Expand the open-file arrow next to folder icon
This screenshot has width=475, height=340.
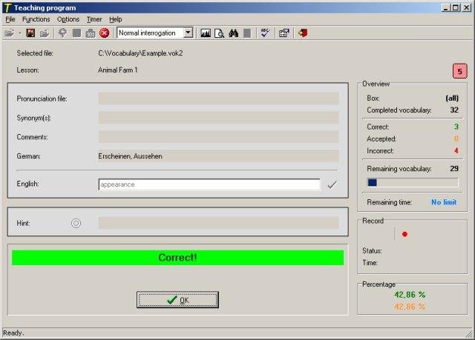coord(20,33)
